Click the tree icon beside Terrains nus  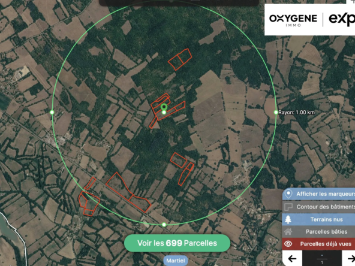[288, 219]
